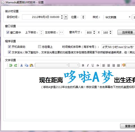Open the color palette icon
The width and height of the screenshot is (135, 132).
pyautogui.click(x=124, y=65)
